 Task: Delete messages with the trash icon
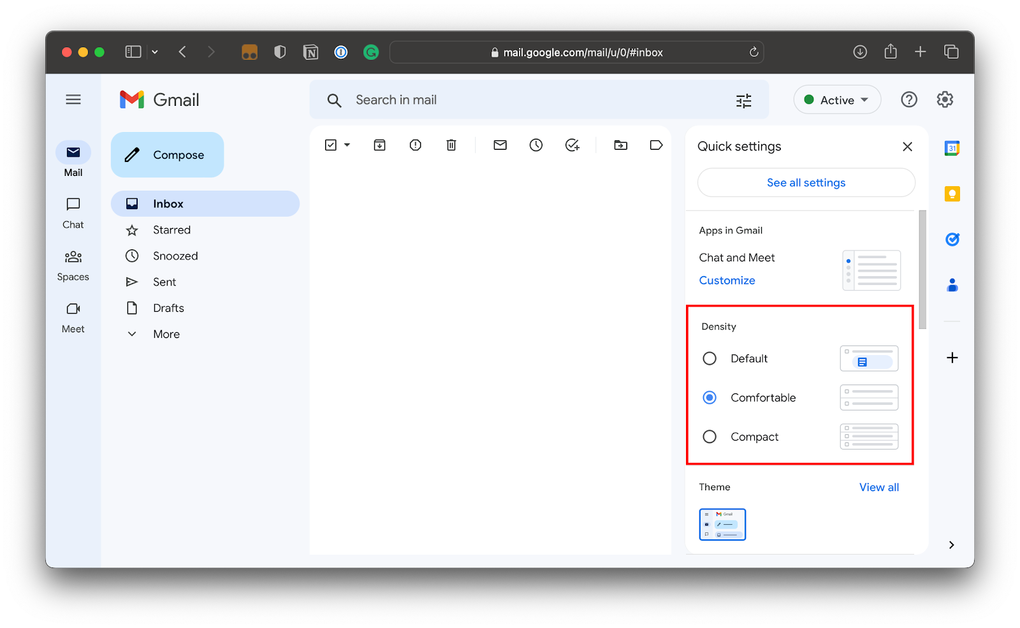[451, 145]
